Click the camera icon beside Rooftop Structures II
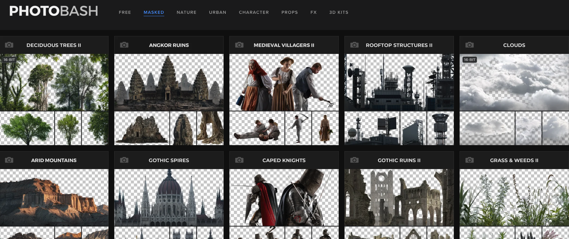This screenshot has height=239, width=569. (354, 45)
